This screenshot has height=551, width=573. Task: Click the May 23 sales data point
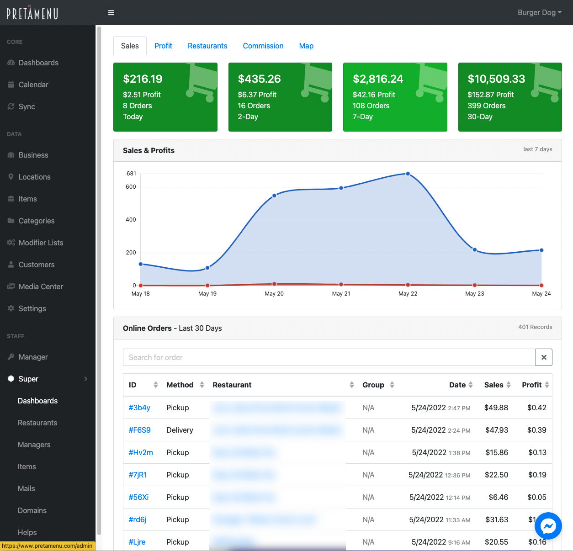475,249
